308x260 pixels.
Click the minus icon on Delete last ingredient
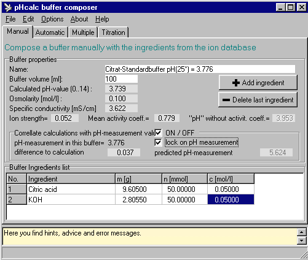(x=226, y=100)
